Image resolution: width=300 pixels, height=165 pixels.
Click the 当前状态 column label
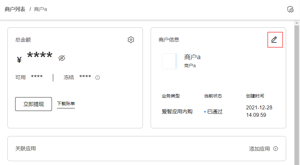(213, 96)
